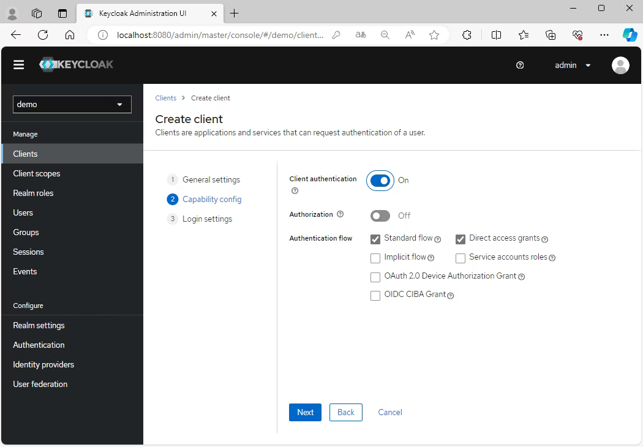Click the Clients breadcrumb link
Image resolution: width=643 pixels, height=447 pixels.
coord(165,98)
